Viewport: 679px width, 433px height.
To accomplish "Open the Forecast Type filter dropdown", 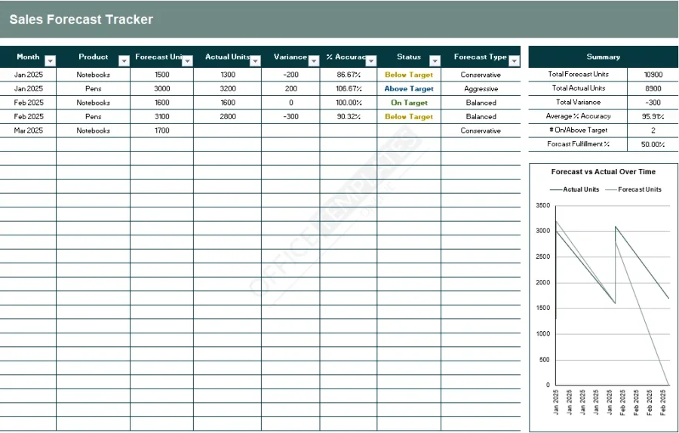I will (x=515, y=61).
